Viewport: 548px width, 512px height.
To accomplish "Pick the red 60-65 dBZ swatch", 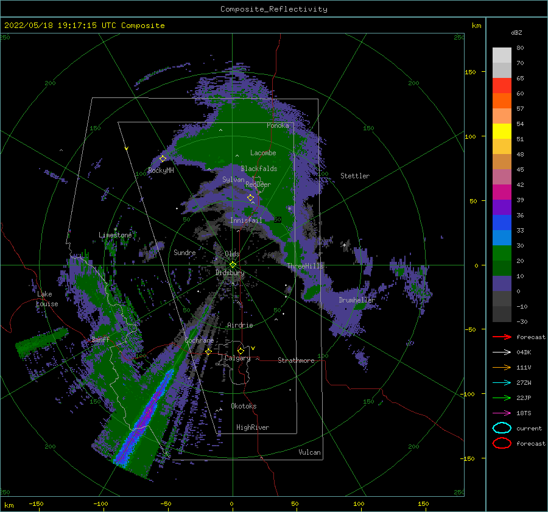I will pyautogui.click(x=502, y=86).
